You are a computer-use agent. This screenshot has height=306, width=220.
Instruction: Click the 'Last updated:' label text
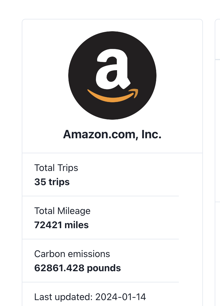[63, 297]
